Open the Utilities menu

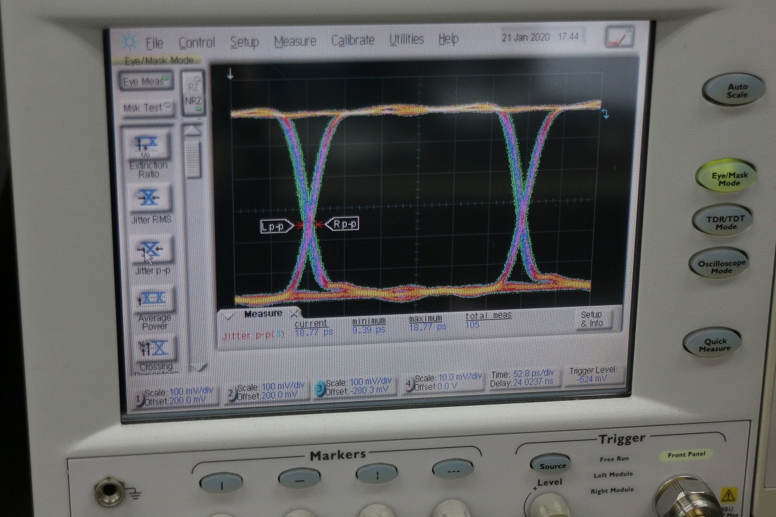pos(406,39)
